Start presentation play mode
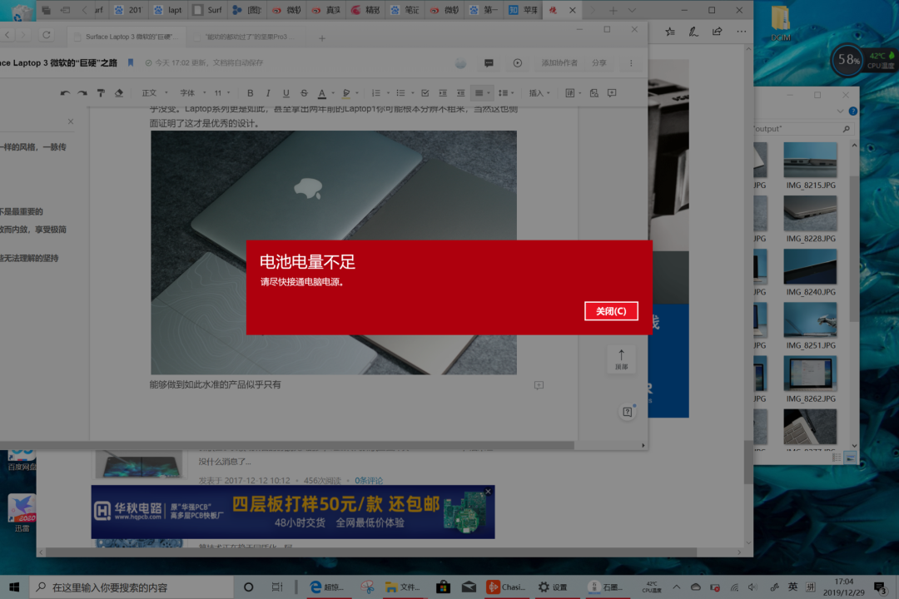 [518, 63]
